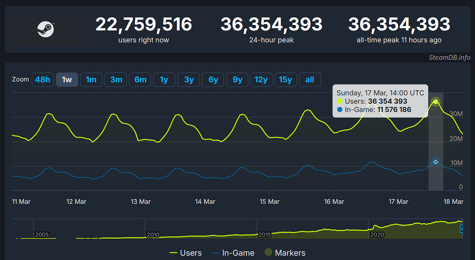Image resolution: width=475 pixels, height=260 pixels.
Task: Show the last 1y of data
Action: coord(164,80)
